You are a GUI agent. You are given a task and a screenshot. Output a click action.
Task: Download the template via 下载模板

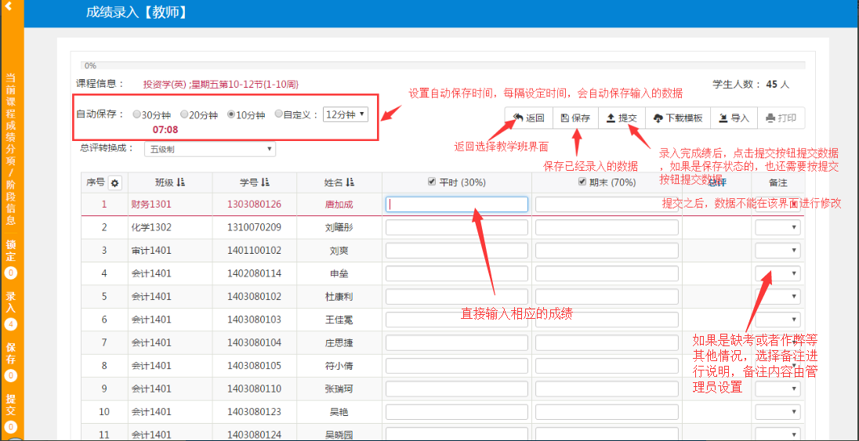tap(677, 118)
